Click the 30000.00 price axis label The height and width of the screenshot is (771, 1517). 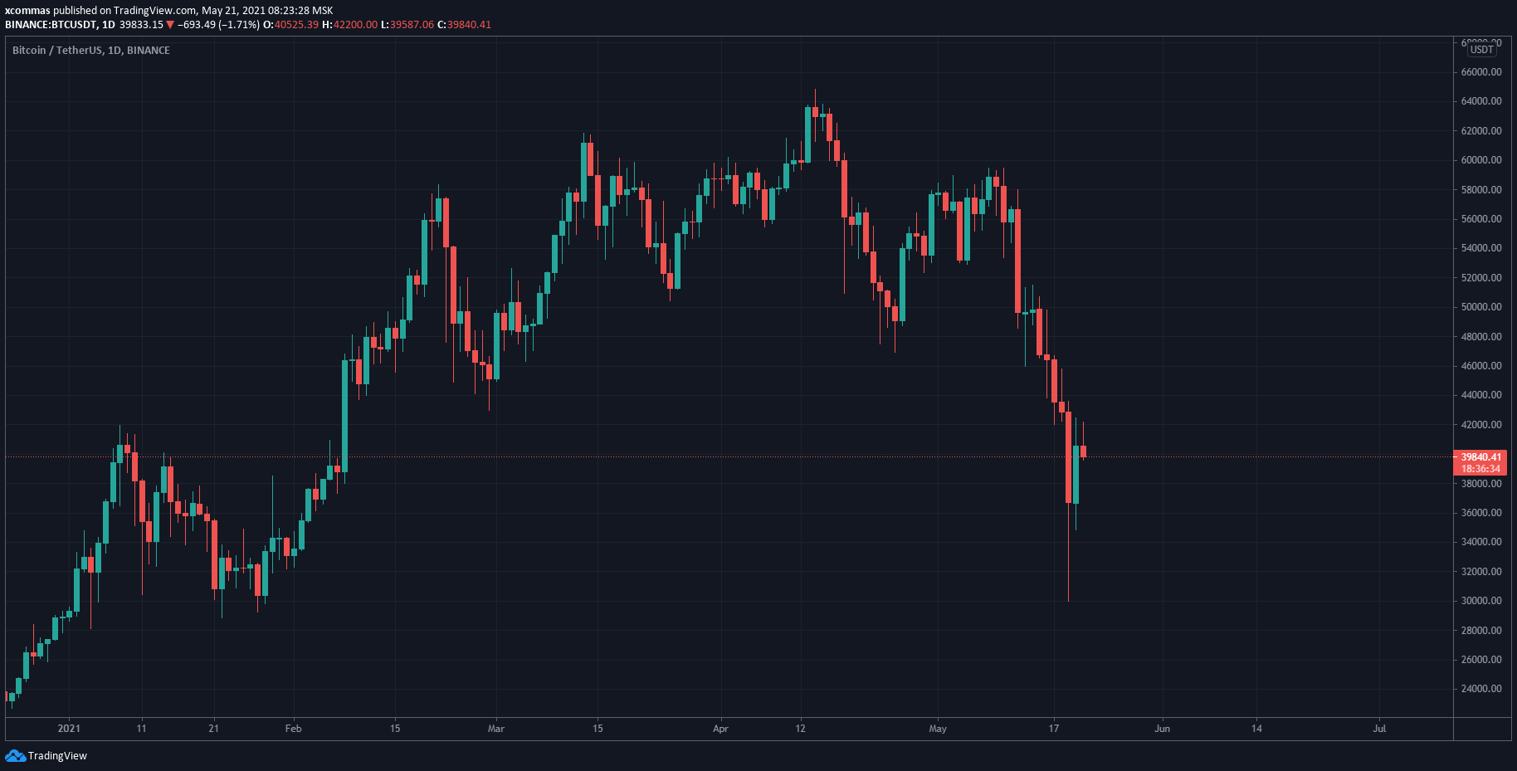click(x=1481, y=601)
